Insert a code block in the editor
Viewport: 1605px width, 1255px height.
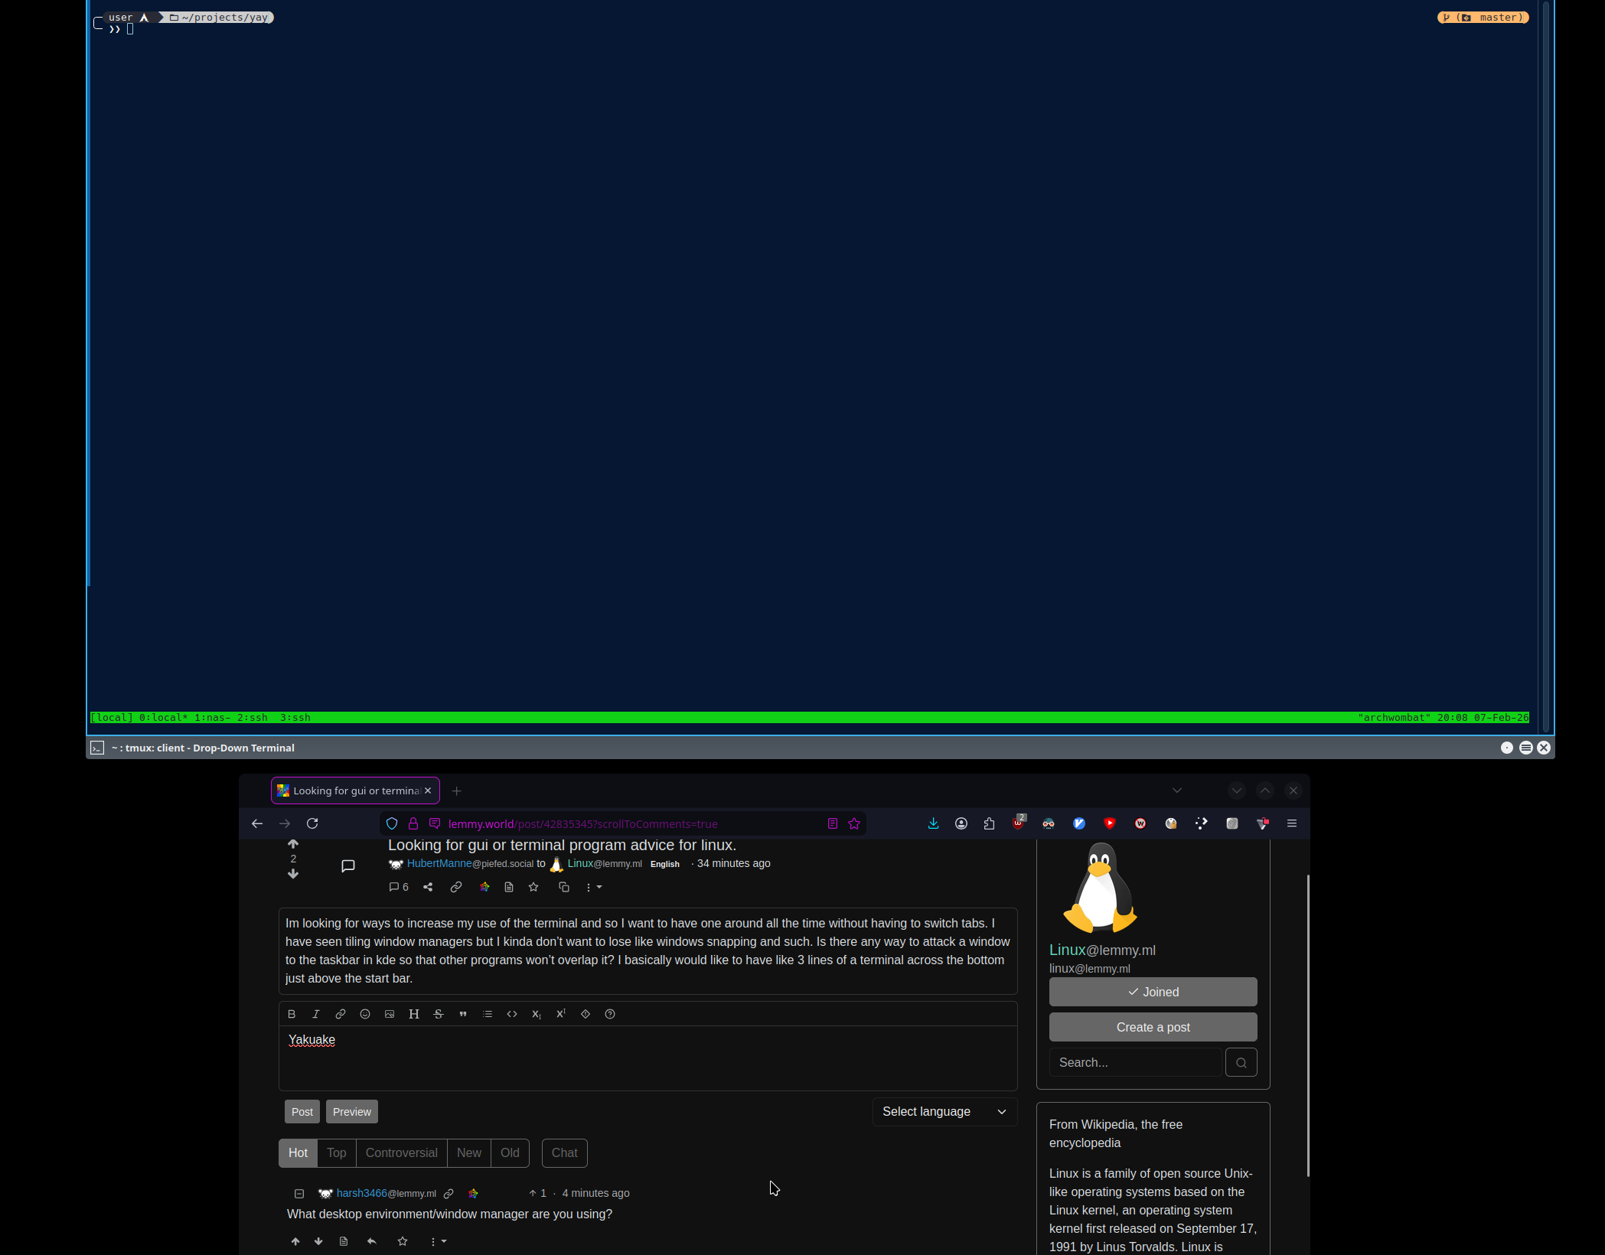click(512, 1014)
